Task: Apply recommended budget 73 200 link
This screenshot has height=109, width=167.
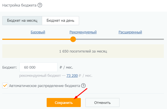Action: point(72,76)
